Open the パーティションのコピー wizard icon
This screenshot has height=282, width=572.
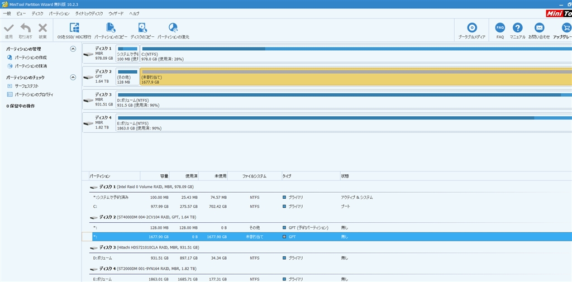point(111,28)
